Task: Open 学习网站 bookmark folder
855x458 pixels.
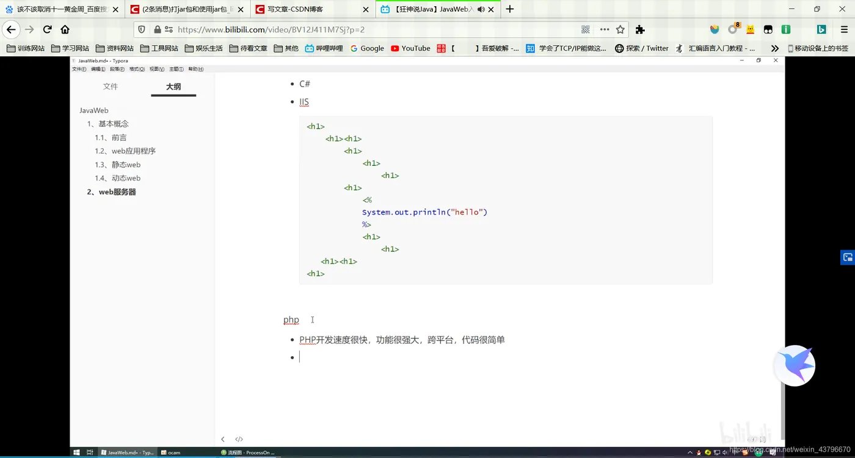Action: tap(70, 48)
